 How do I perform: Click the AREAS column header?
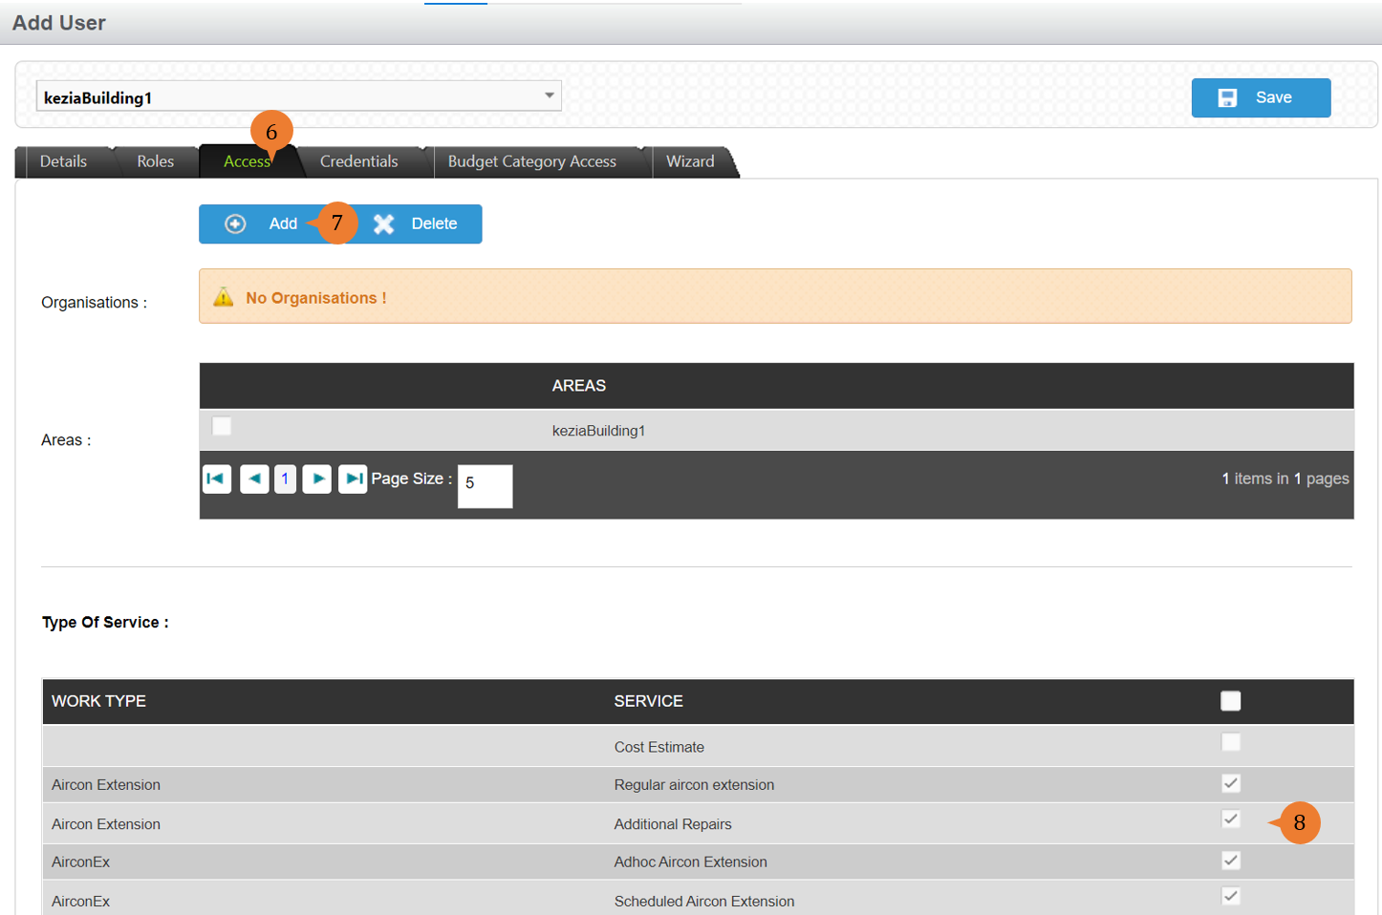pos(579,386)
